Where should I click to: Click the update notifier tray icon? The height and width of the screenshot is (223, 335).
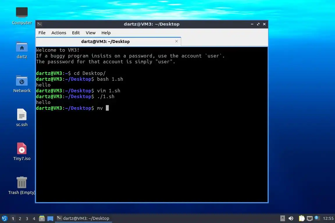317,218
